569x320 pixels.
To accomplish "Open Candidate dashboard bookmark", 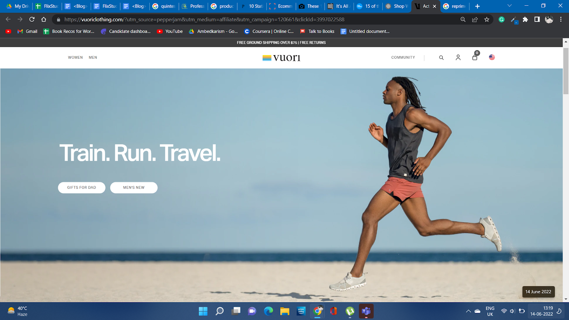I will (126, 31).
